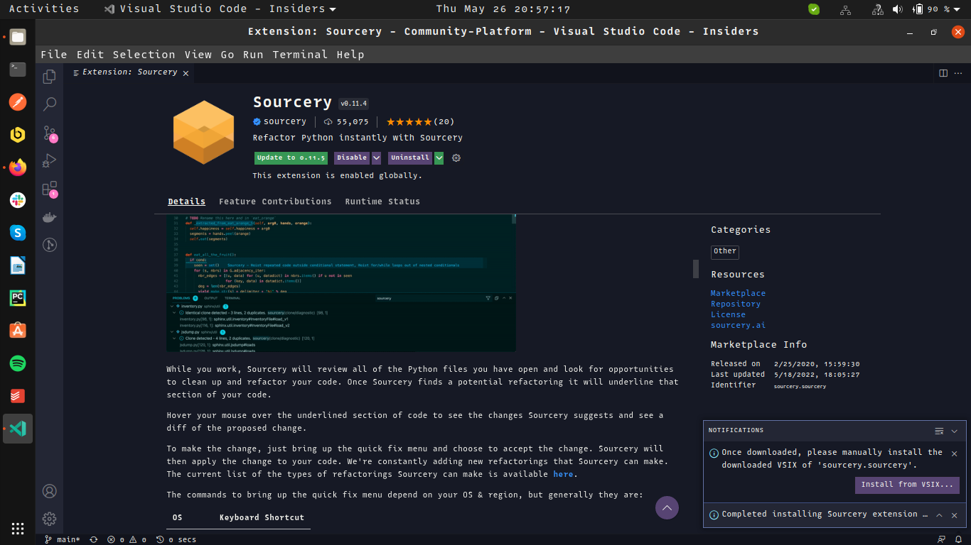
Task: Hide the notifications panel with its chevron
Action: click(x=953, y=431)
